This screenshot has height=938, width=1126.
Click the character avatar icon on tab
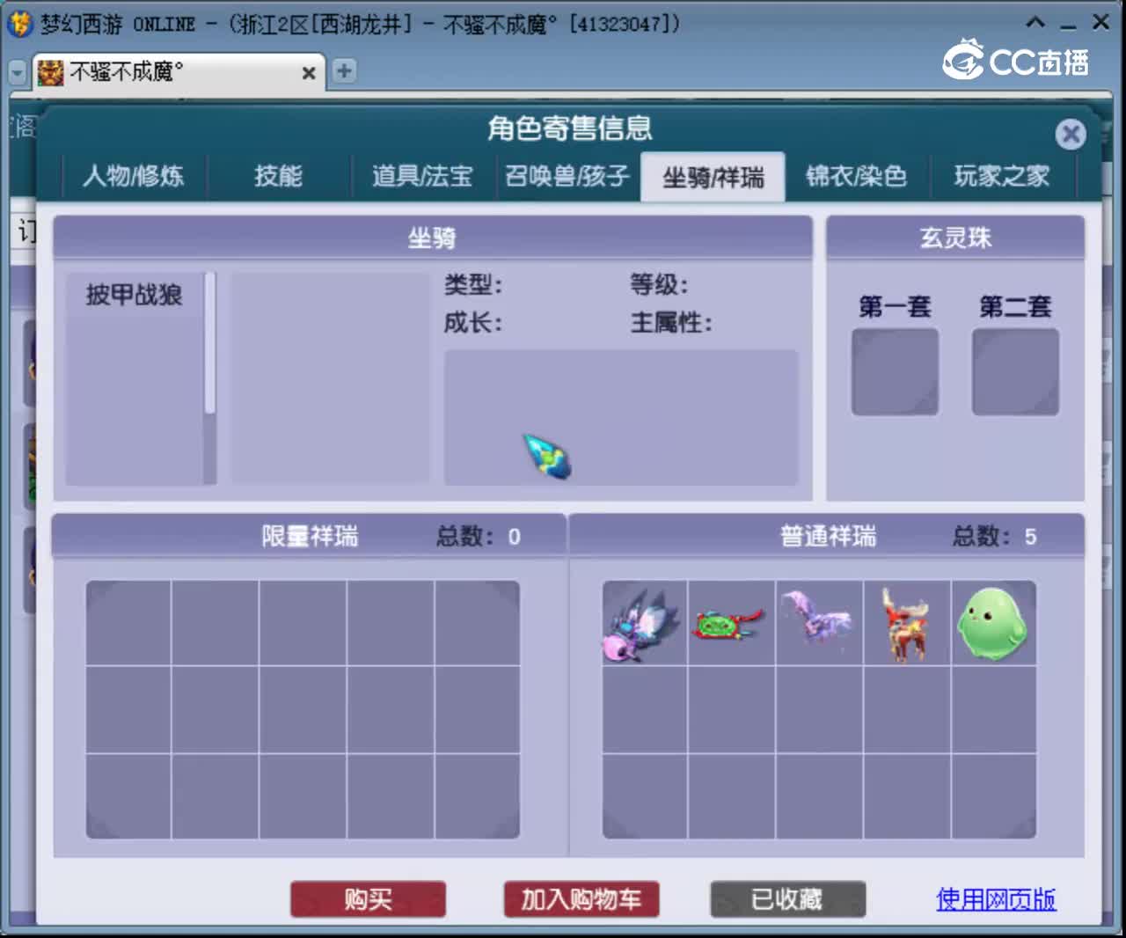tap(51, 72)
